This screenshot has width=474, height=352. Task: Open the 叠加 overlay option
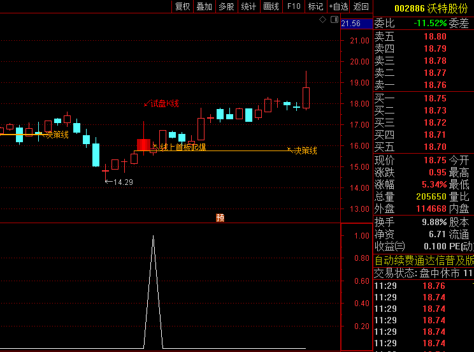point(205,6)
